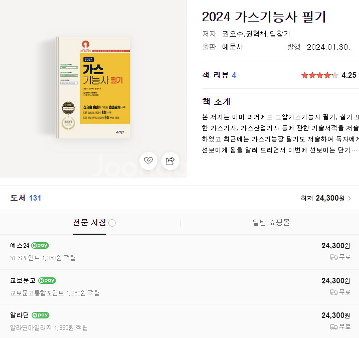359x338 pixels.
Task: Click the delivery truck icon in 예스24 row
Action: pos(333,257)
